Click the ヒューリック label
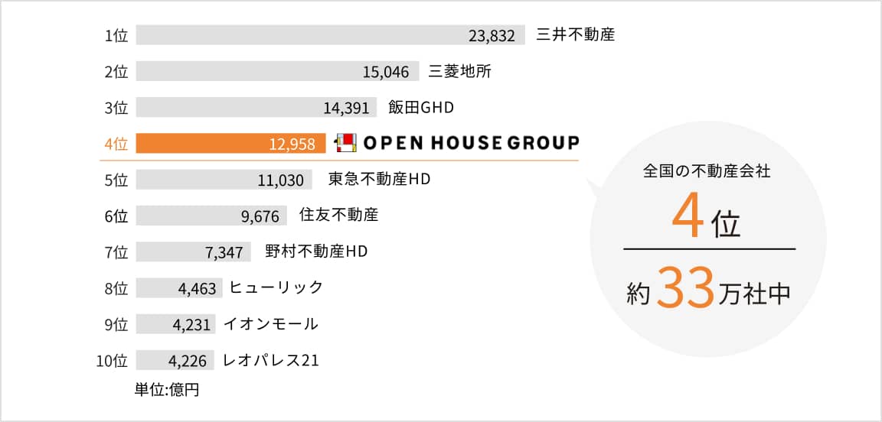882x422 pixels. (276, 287)
